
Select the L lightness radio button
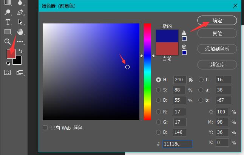(201, 80)
